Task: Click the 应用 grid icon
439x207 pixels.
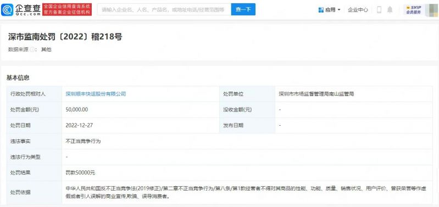Action: click(321, 10)
